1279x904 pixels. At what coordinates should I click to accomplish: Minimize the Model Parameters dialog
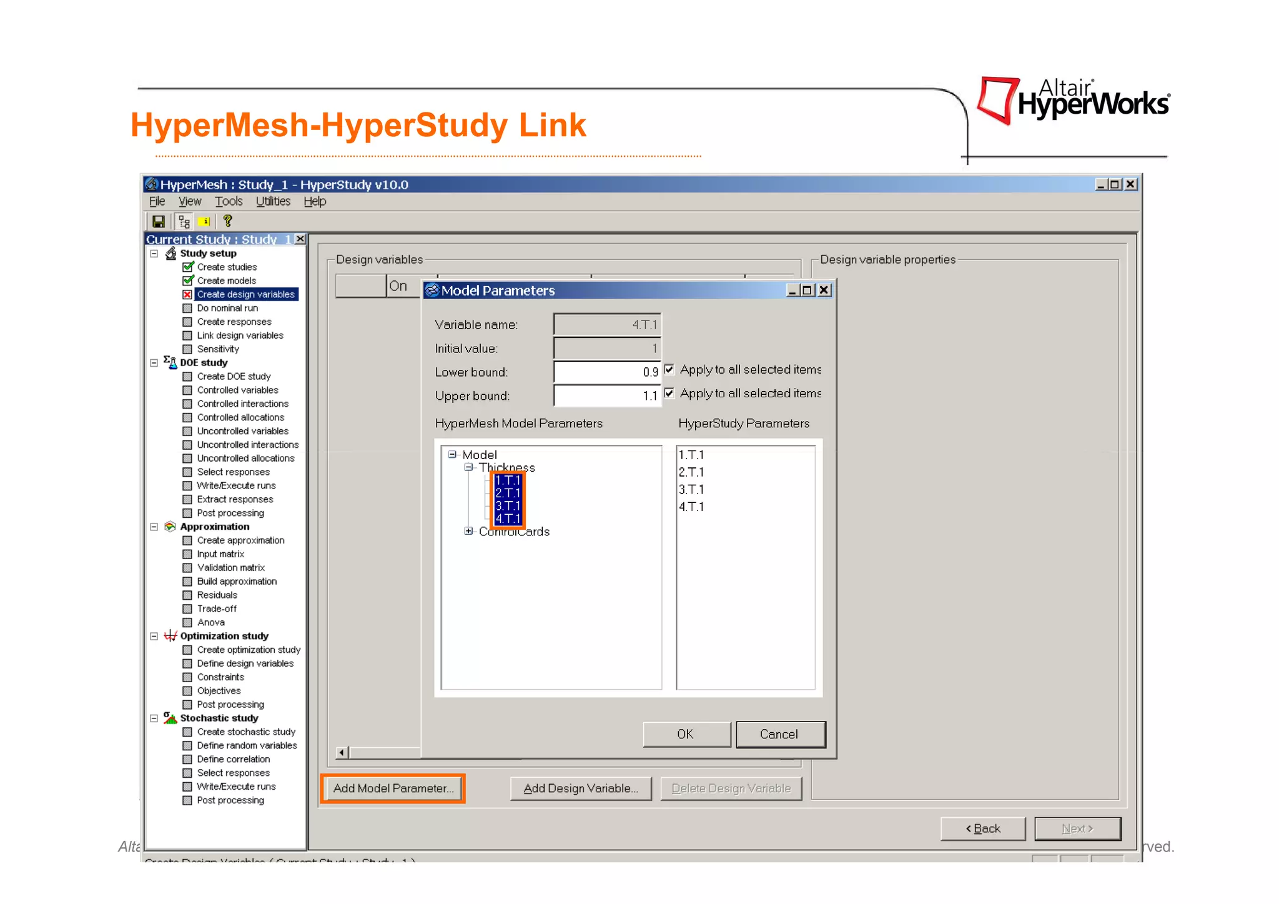click(793, 290)
